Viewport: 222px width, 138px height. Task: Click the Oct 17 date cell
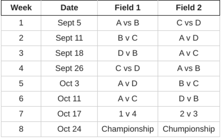[69, 114]
